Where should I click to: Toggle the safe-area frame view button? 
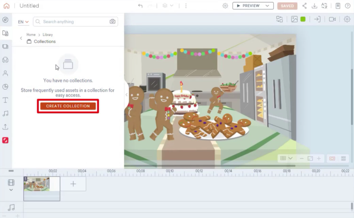(332, 158)
